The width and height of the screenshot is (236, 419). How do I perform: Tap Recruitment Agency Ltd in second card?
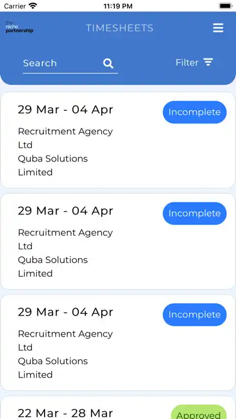[65, 240]
